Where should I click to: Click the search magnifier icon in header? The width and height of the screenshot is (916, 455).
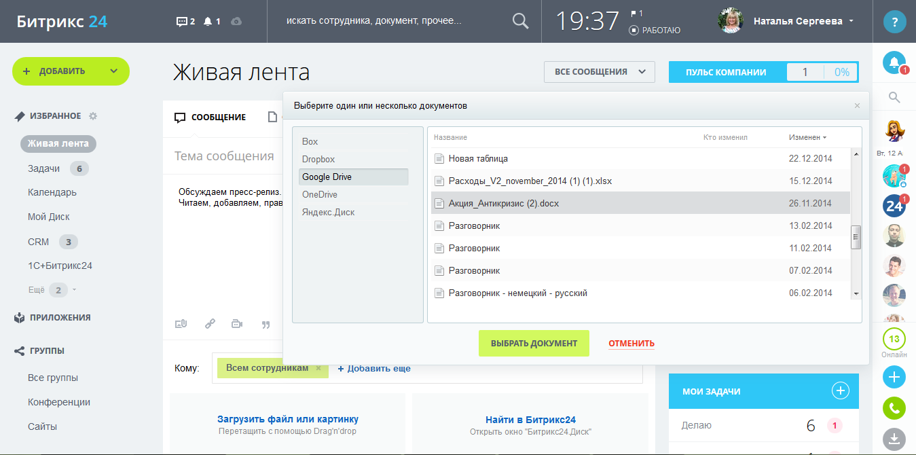520,21
